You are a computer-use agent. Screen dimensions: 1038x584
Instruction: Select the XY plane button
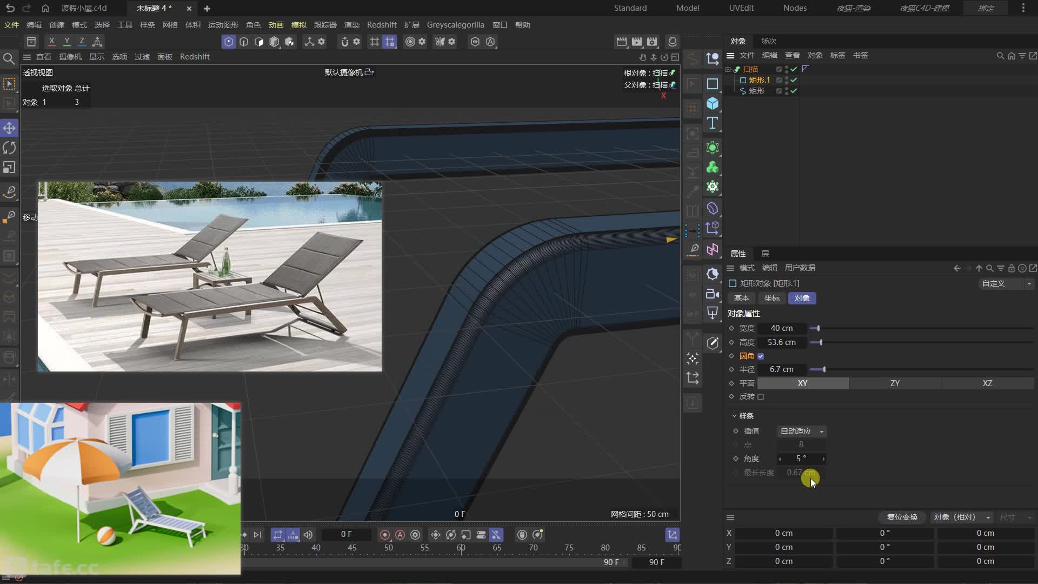[x=803, y=383]
